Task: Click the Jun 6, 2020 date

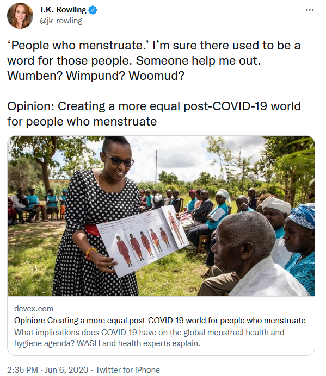Action: (66, 369)
